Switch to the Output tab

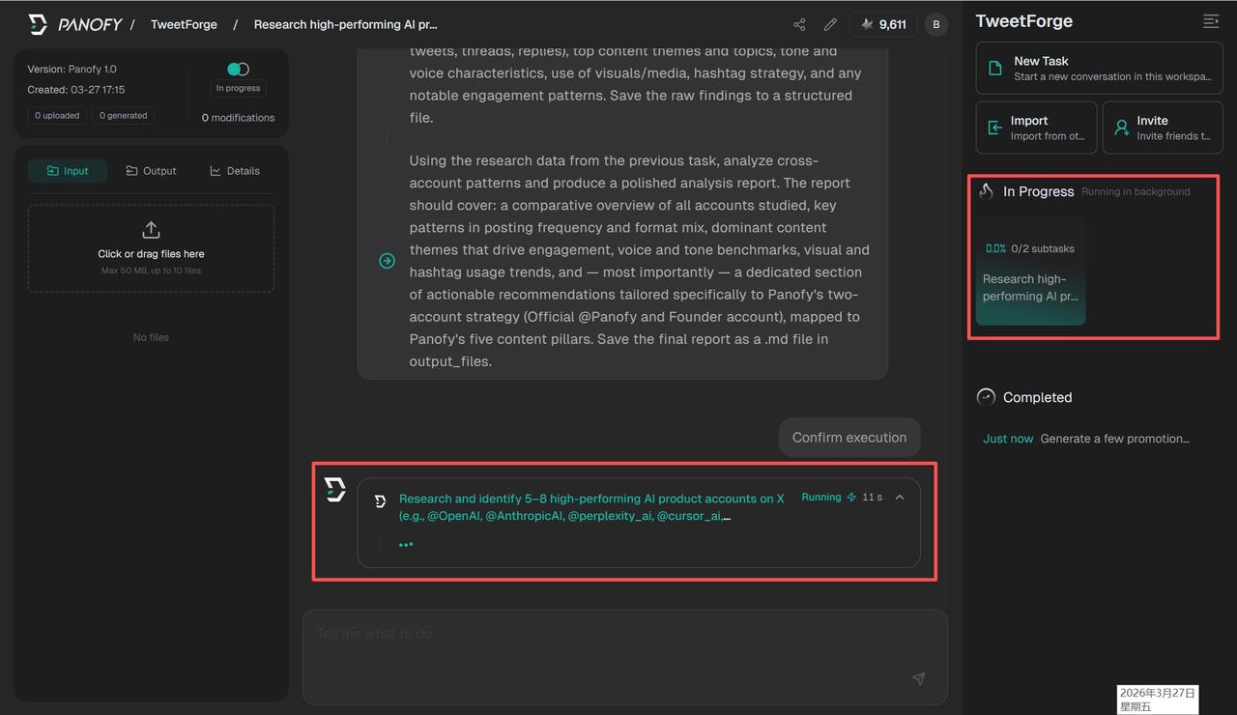(x=152, y=171)
